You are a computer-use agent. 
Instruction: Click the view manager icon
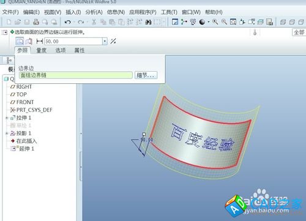pos(269,21)
